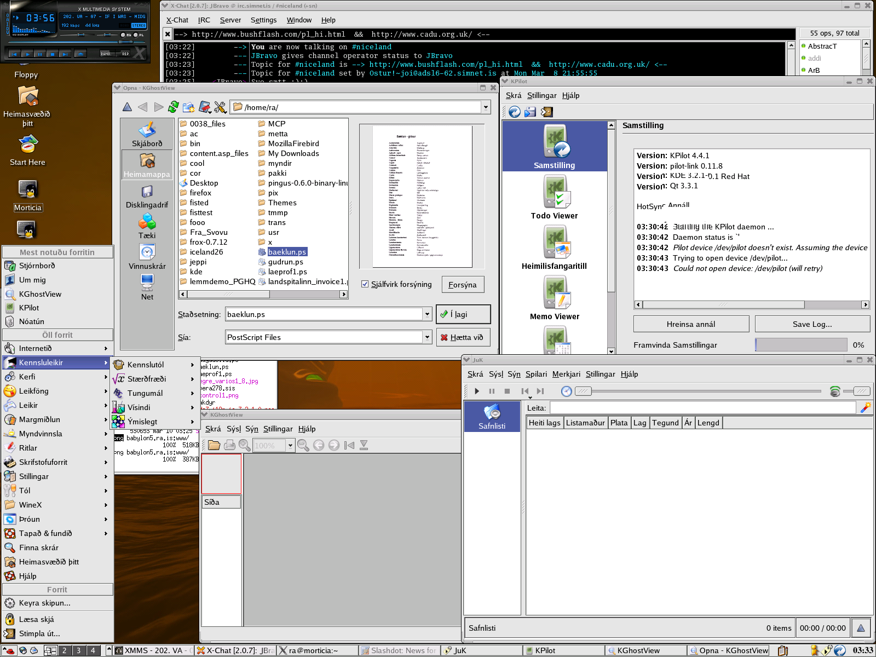Open the Staðsetning filename dropdown
The height and width of the screenshot is (657, 876).
tap(427, 314)
